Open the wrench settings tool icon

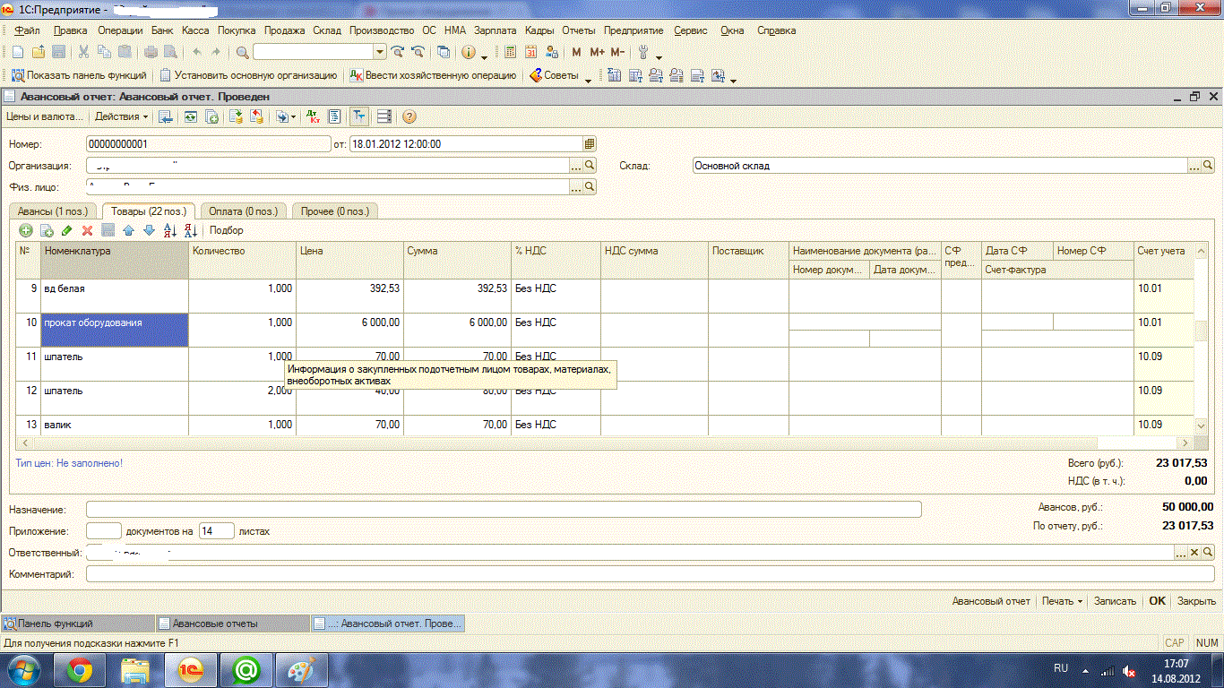click(x=642, y=52)
